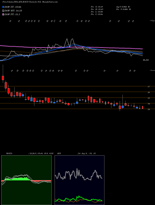This screenshot has width=155, height=205.
Task: Click the 'DOW ST: 13.66' label
Action: click(13, 7)
